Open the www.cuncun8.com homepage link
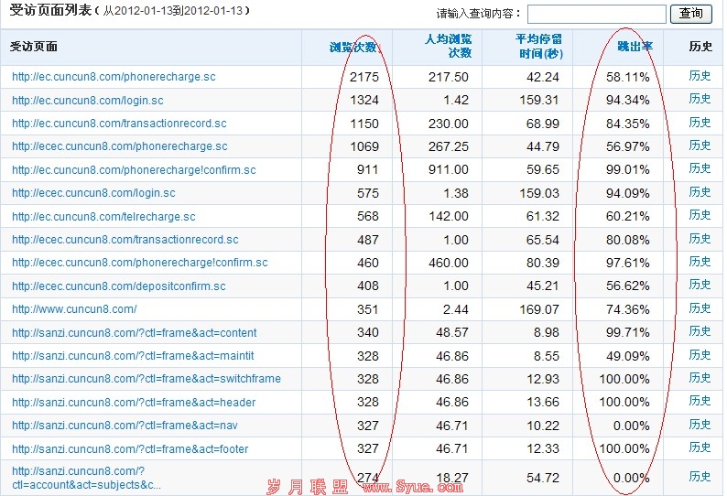Image resolution: width=727 pixels, height=496 pixels. point(74,309)
